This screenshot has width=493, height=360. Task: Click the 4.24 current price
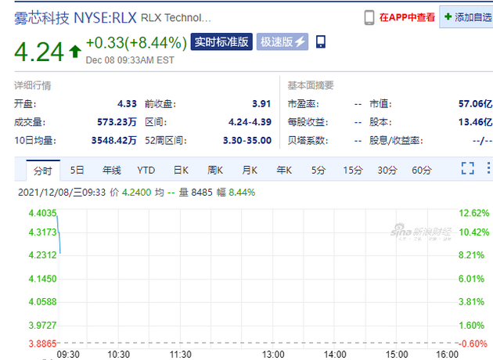39,52
